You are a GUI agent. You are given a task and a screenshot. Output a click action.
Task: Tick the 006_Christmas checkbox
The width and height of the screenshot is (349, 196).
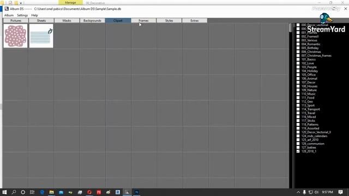[298, 52]
